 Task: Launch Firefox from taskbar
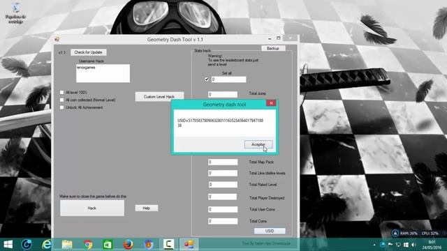pyautogui.click(x=129, y=245)
